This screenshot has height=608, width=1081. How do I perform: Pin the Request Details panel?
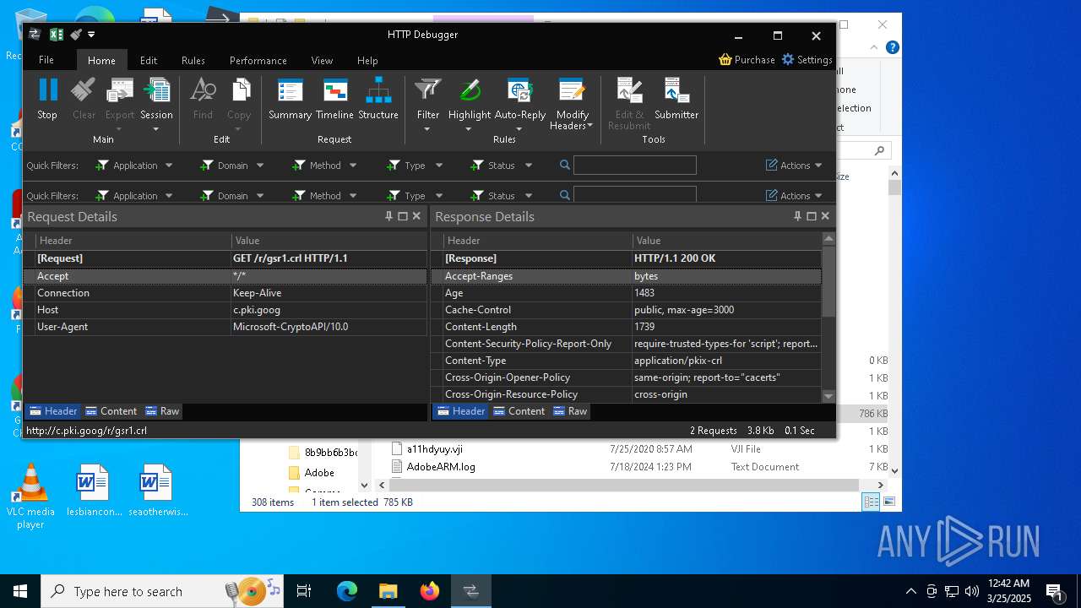tap(389, 216)
